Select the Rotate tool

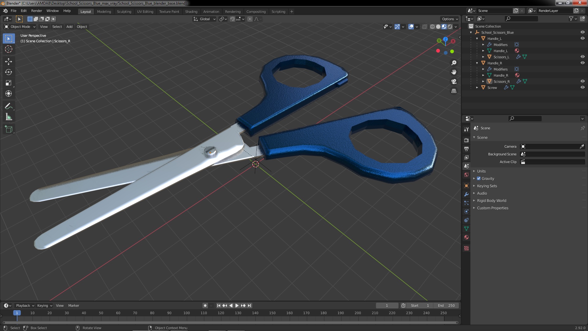click(8, 72)
